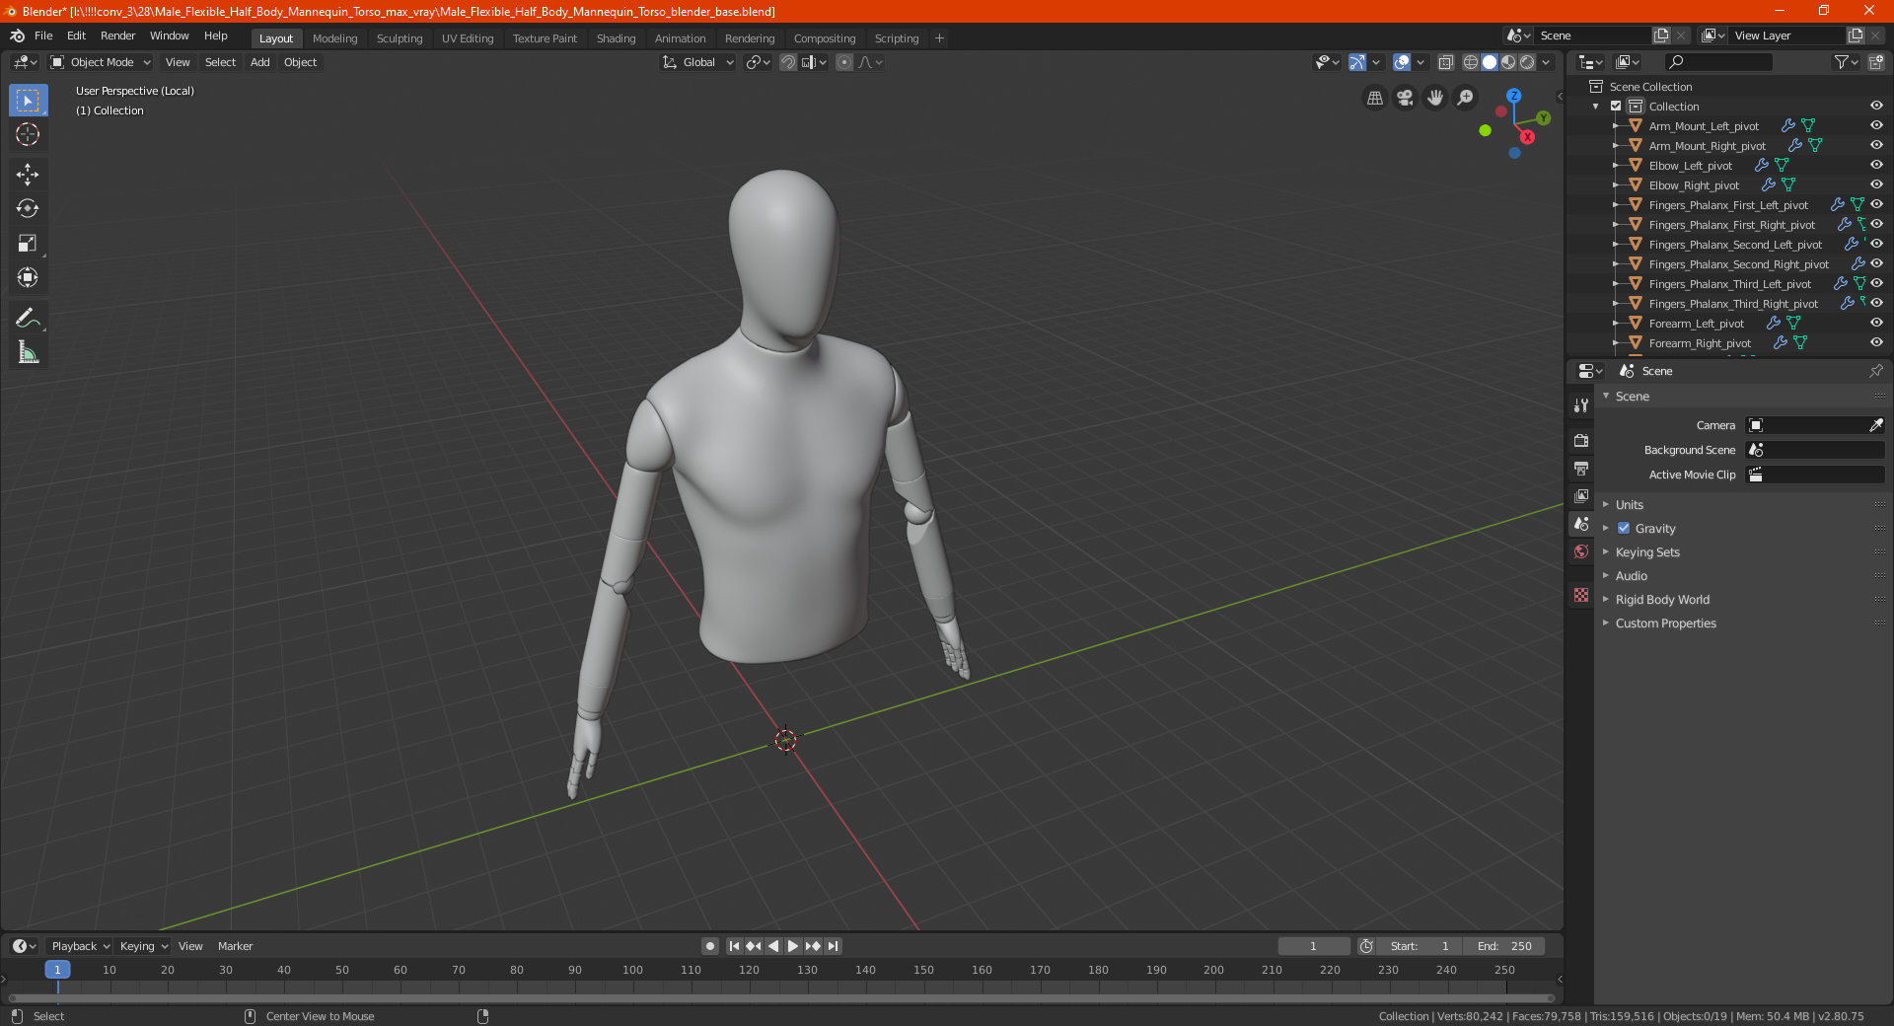Expand Arm_Mount_Right_pivot tree item
This screenshot has height=1026, width=1894.
coord(1616,145)
